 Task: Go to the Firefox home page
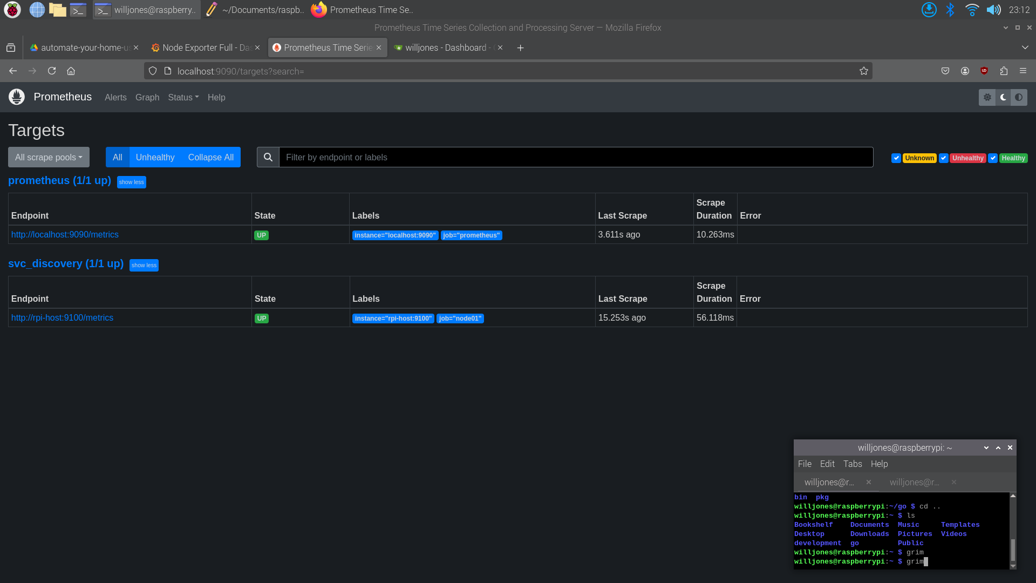coord(71,71)
